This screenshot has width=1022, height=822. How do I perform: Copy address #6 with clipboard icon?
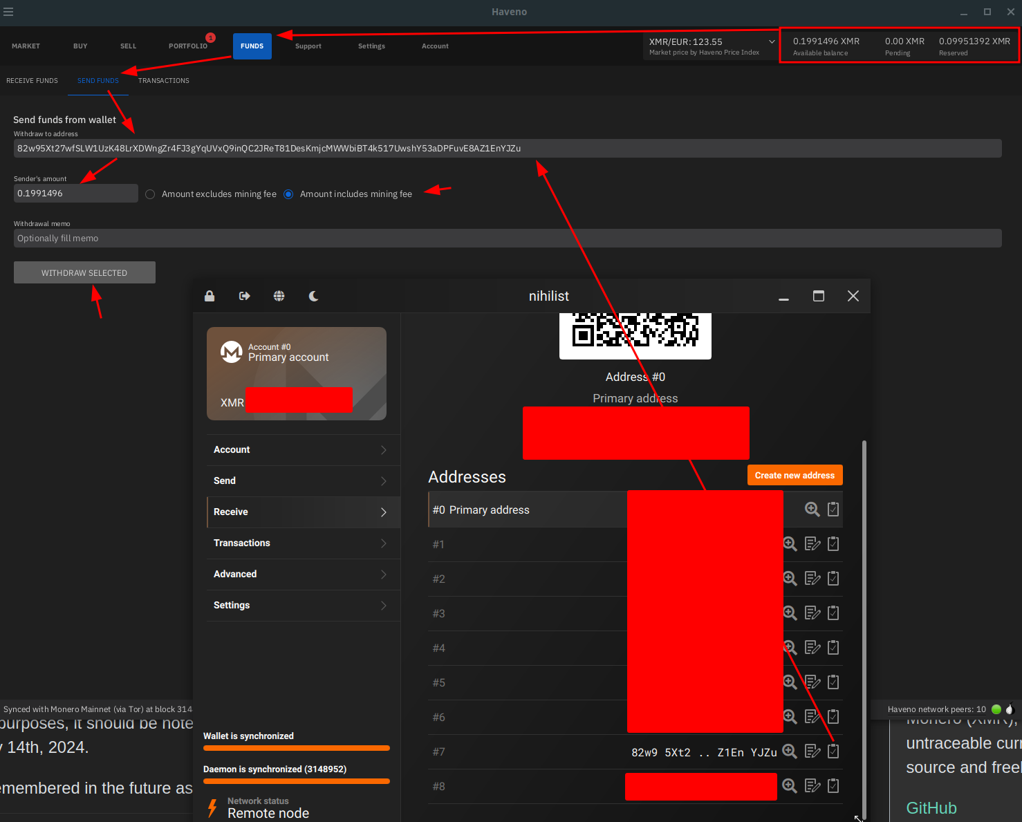pyautogui.click(x=833, y=717)
